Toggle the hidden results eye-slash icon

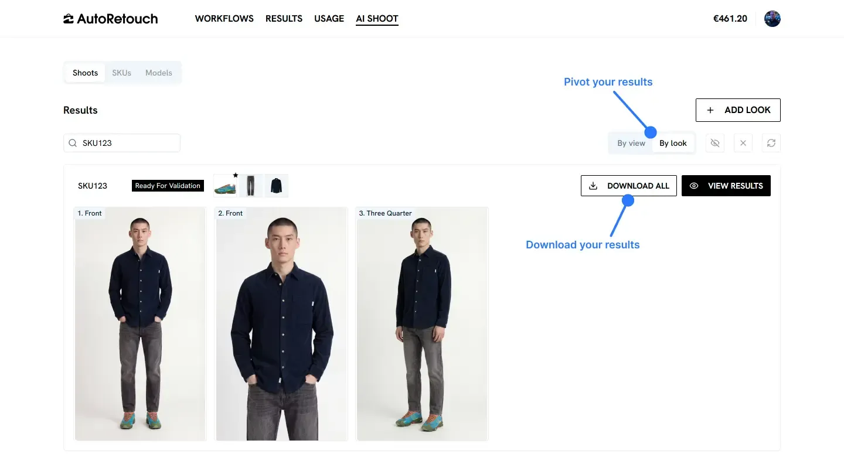[714, 143]
